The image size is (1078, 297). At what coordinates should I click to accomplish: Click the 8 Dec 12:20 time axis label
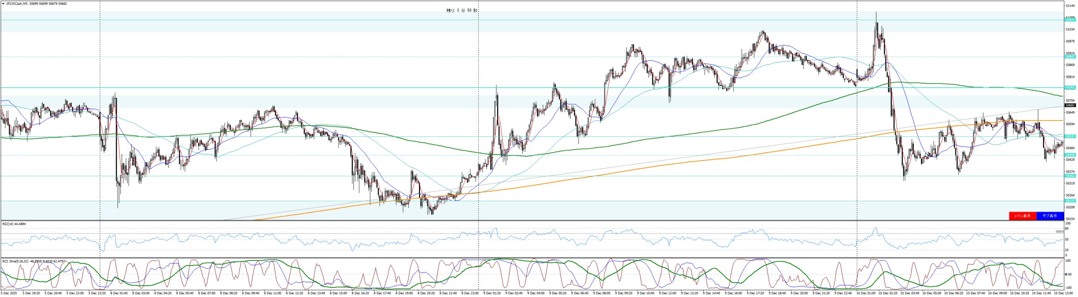tap(294, 293)
